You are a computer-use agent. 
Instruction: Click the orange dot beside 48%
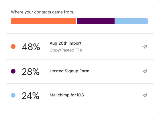(x=13, y=47)
